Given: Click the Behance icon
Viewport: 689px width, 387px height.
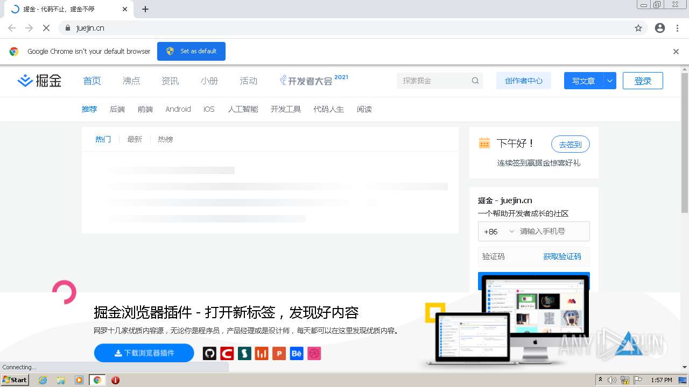Looking at the screenshot, I should point(297,353).
